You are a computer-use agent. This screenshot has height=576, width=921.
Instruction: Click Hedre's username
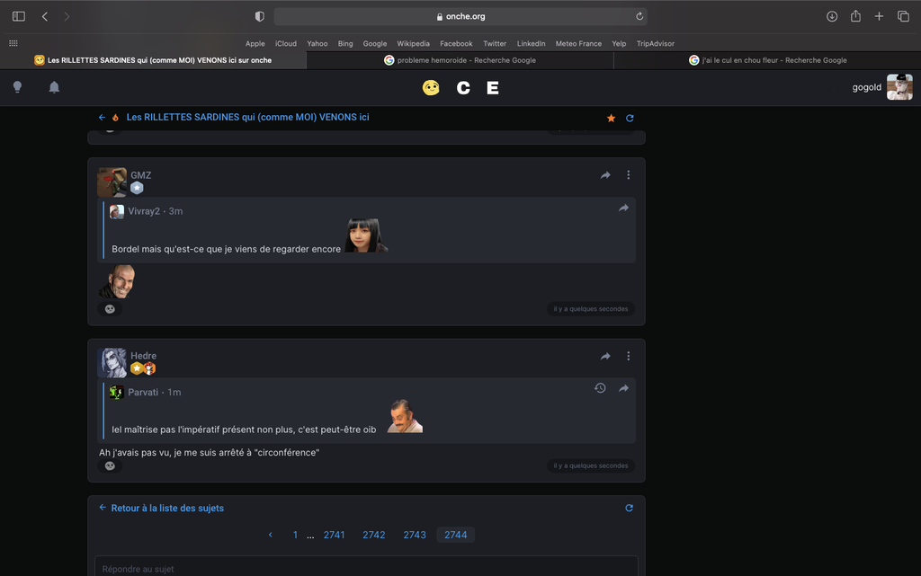143,356
